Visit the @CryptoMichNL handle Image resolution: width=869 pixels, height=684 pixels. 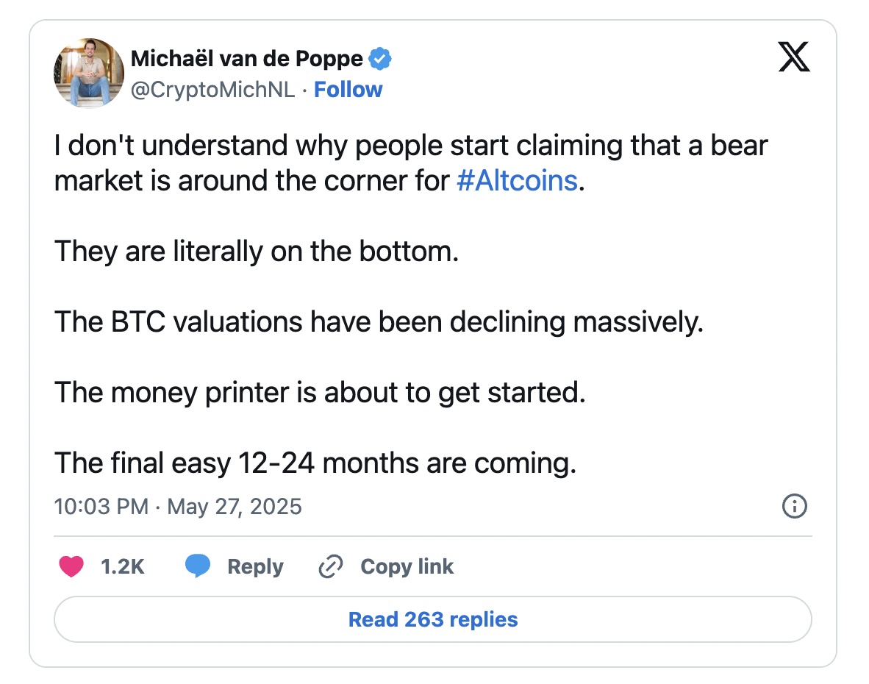tap(212, 90)
